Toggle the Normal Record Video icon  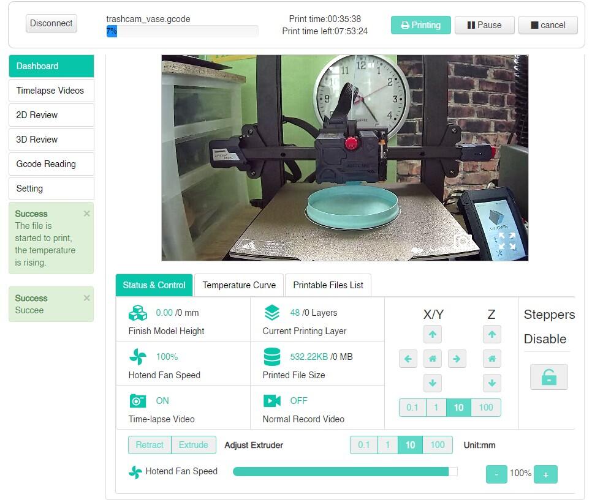click(x=271, y=401)
